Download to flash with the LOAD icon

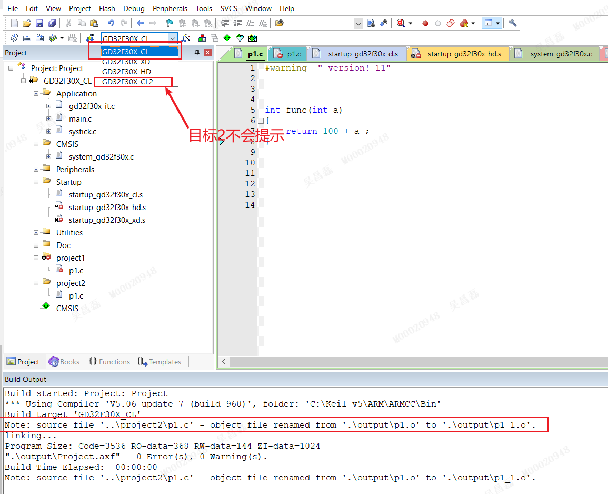tap(89, 37)
